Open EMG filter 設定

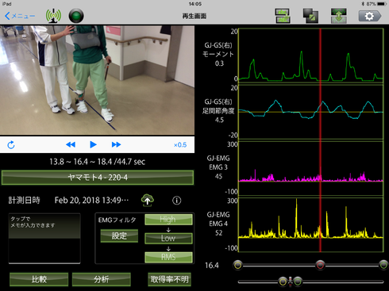119,235
